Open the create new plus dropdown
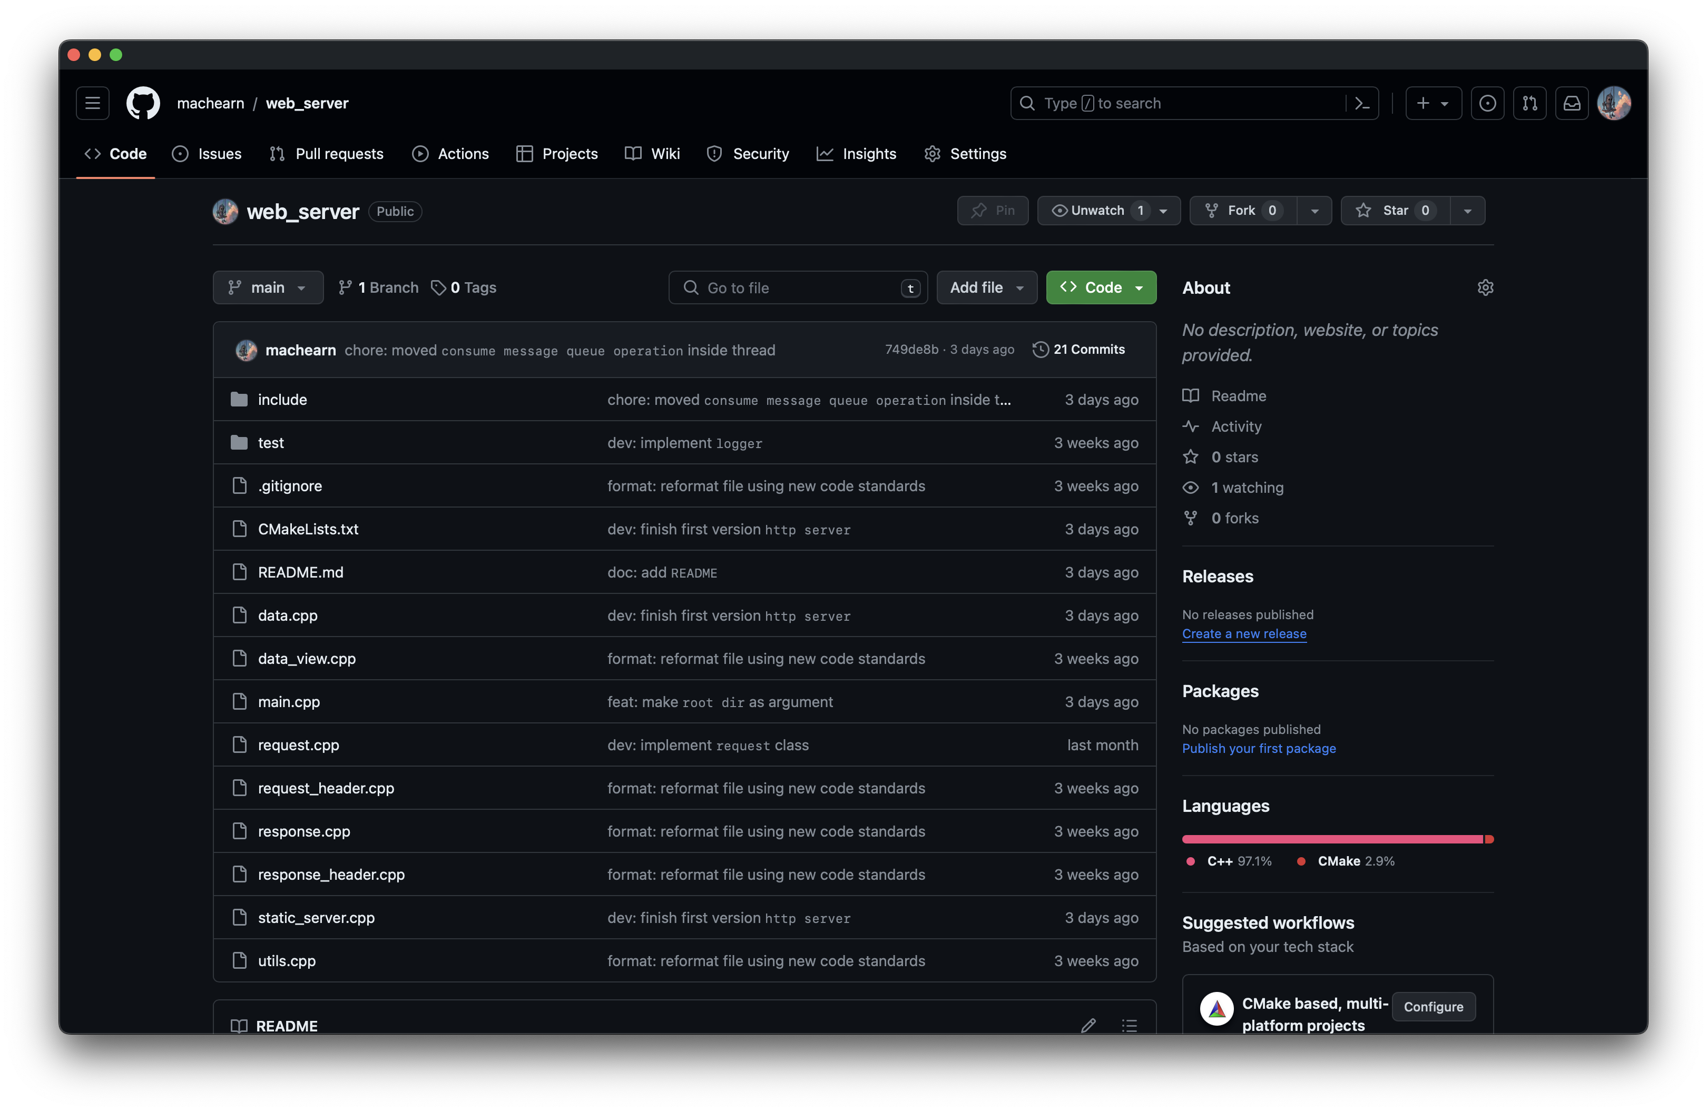Viewport: 1707px width, 1112px height. pos(1433,103)
